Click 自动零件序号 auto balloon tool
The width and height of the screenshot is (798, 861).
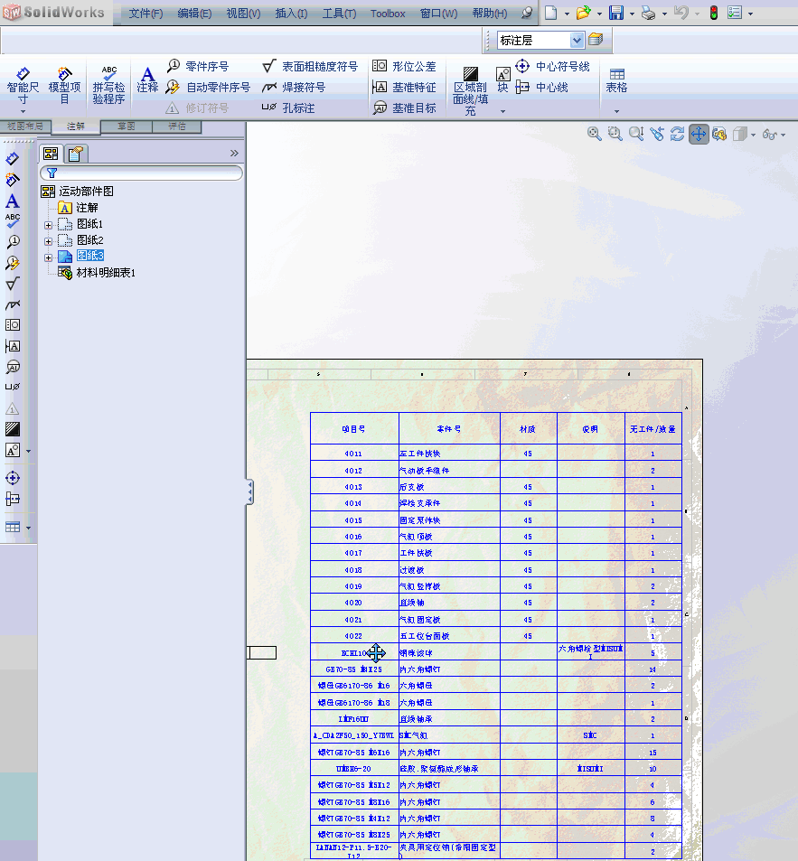point(208,88)
